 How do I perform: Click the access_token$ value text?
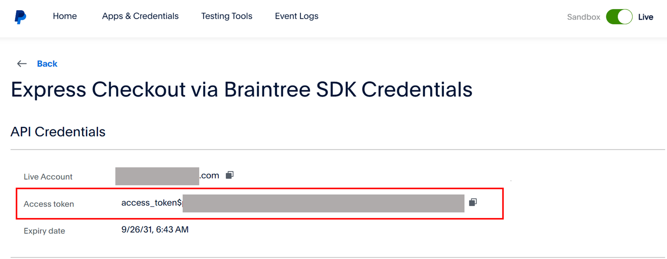(x=151, y=203)
